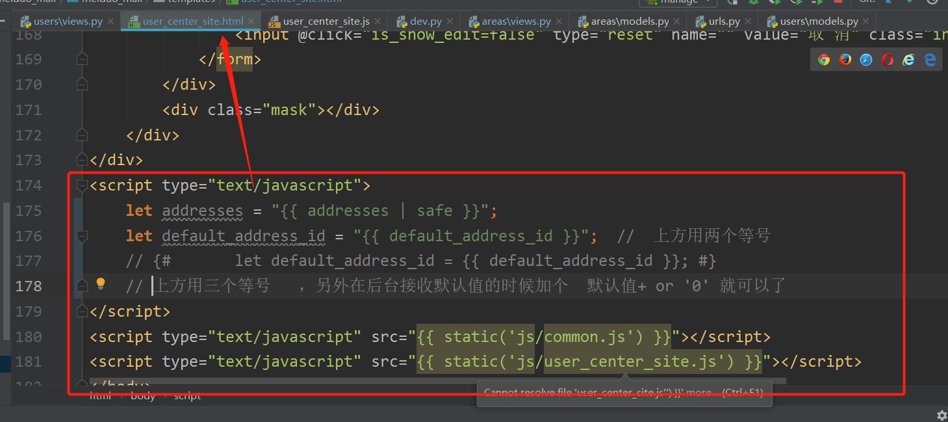This screenshot has width=948, height=422.
Task: Open in Opera browser icon
Action: 888,60
